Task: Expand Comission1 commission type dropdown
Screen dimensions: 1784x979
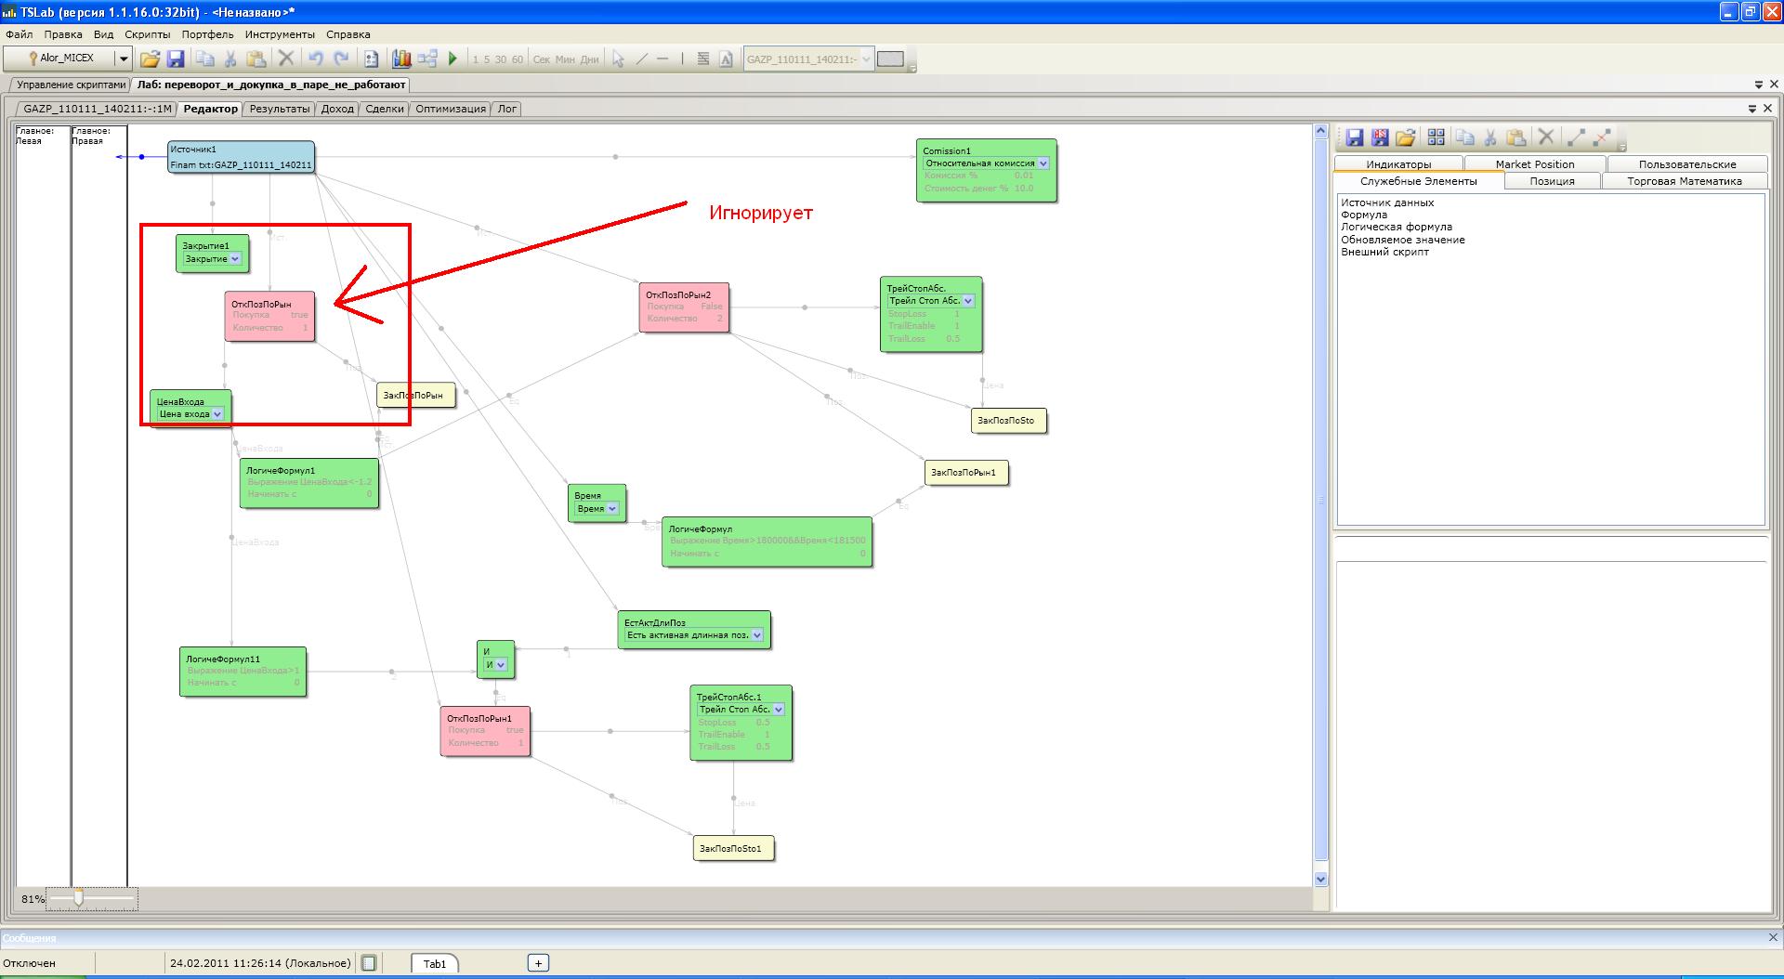Action: click(1043, 163)
